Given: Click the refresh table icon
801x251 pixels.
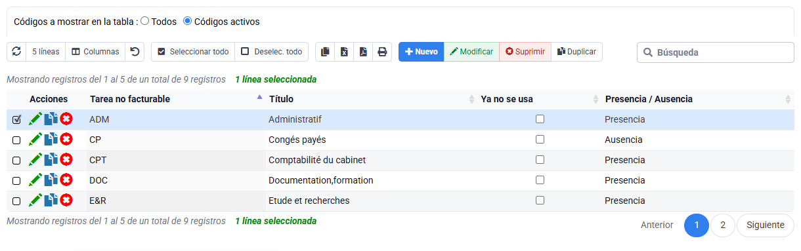Looking at the screenshot, I should (x=16, y=52).
